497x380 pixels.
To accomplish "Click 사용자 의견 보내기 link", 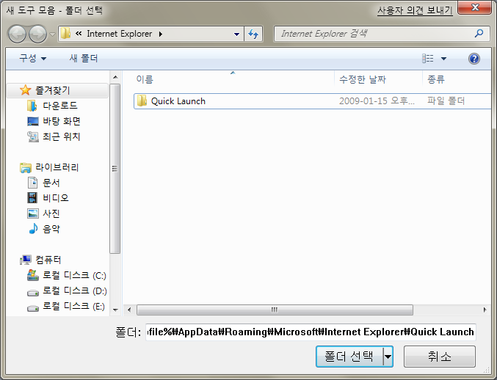I will (415, 10).
